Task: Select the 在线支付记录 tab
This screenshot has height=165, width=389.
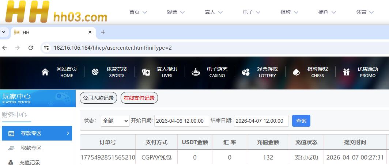Action: (139, 98)
